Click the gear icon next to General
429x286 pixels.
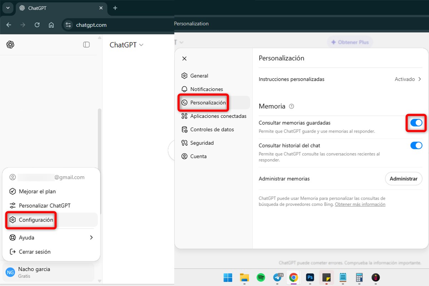(184, 76)
